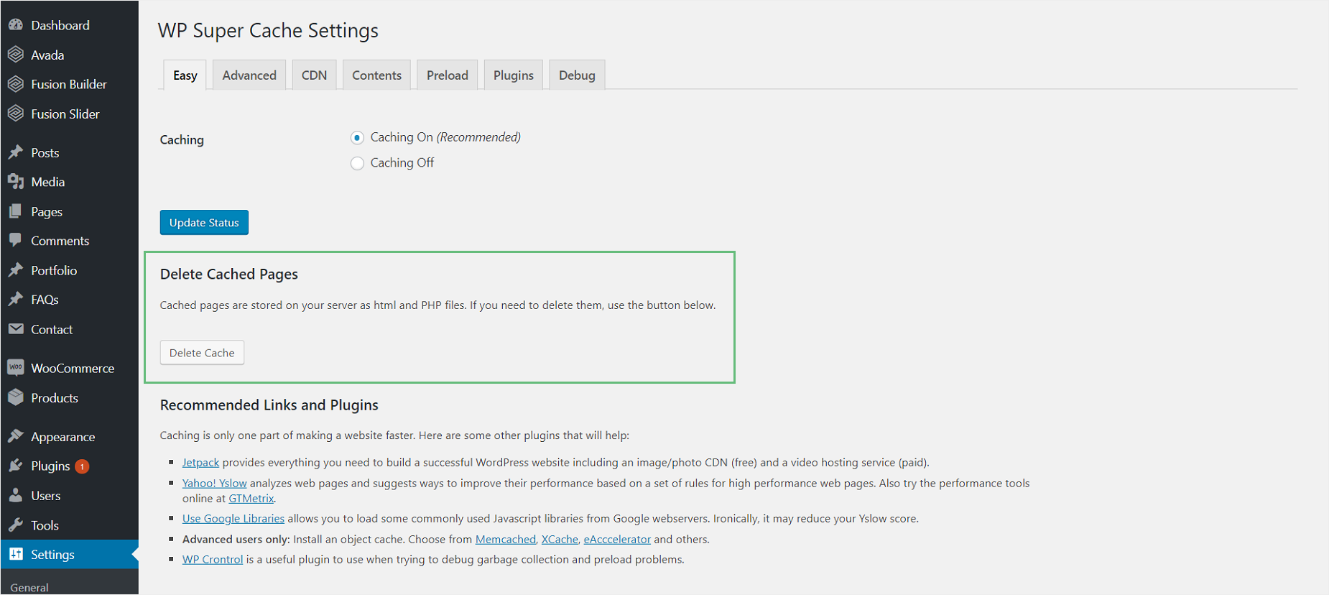Open the General settings submenu item
This screenshot has width=1329, height=595.
click(x=29, y=587)
